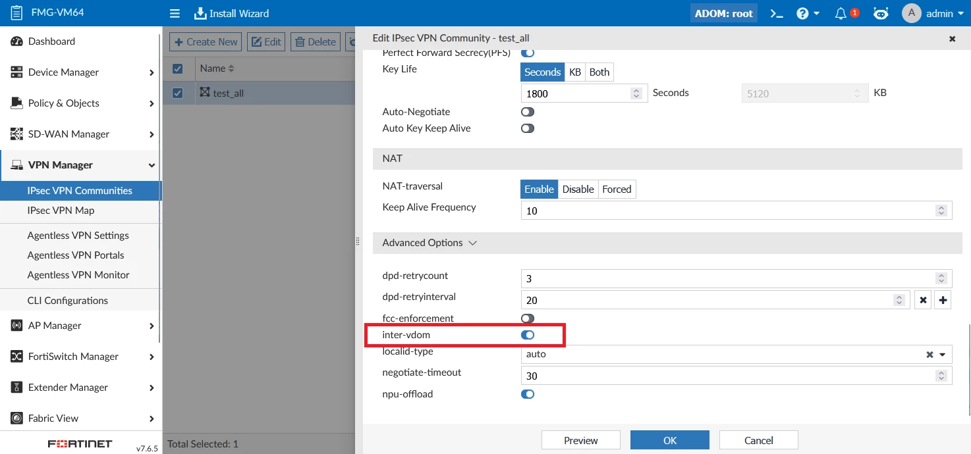Remove dpd-retryinterval entry with X button

point(924,300)
